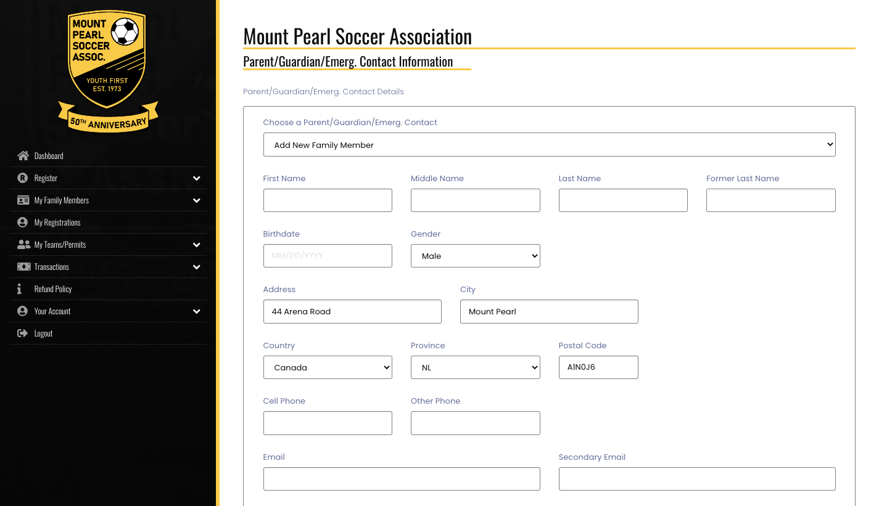879x506 pixels.
Task: Expand the My Teams/Permits chevron
Action: (196, 245)
